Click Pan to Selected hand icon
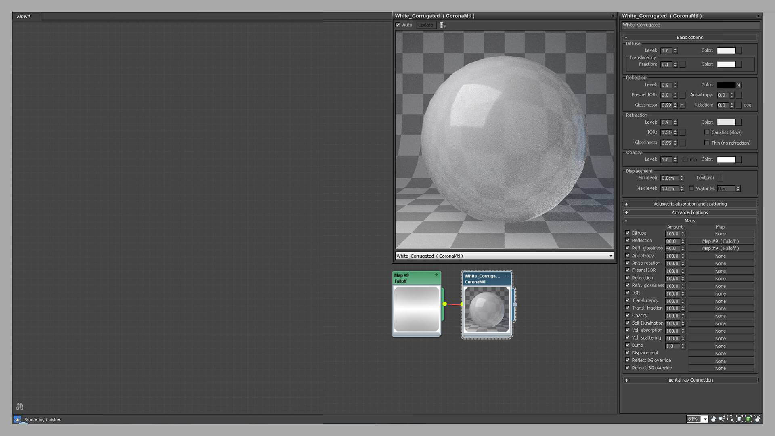 click(757, 419)
